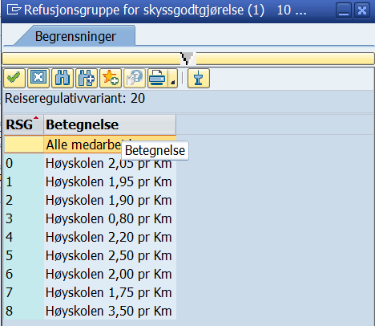Click RSG cell with value 8

coord(24,311)
